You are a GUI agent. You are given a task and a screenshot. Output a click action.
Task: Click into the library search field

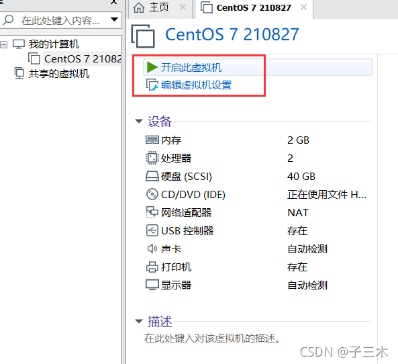[60, 20]
